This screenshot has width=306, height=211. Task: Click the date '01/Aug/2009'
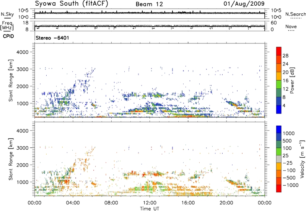click(x=244, y=4)
